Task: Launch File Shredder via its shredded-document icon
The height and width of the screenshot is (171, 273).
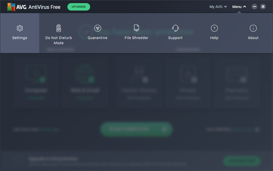Action: coord(136,28)
